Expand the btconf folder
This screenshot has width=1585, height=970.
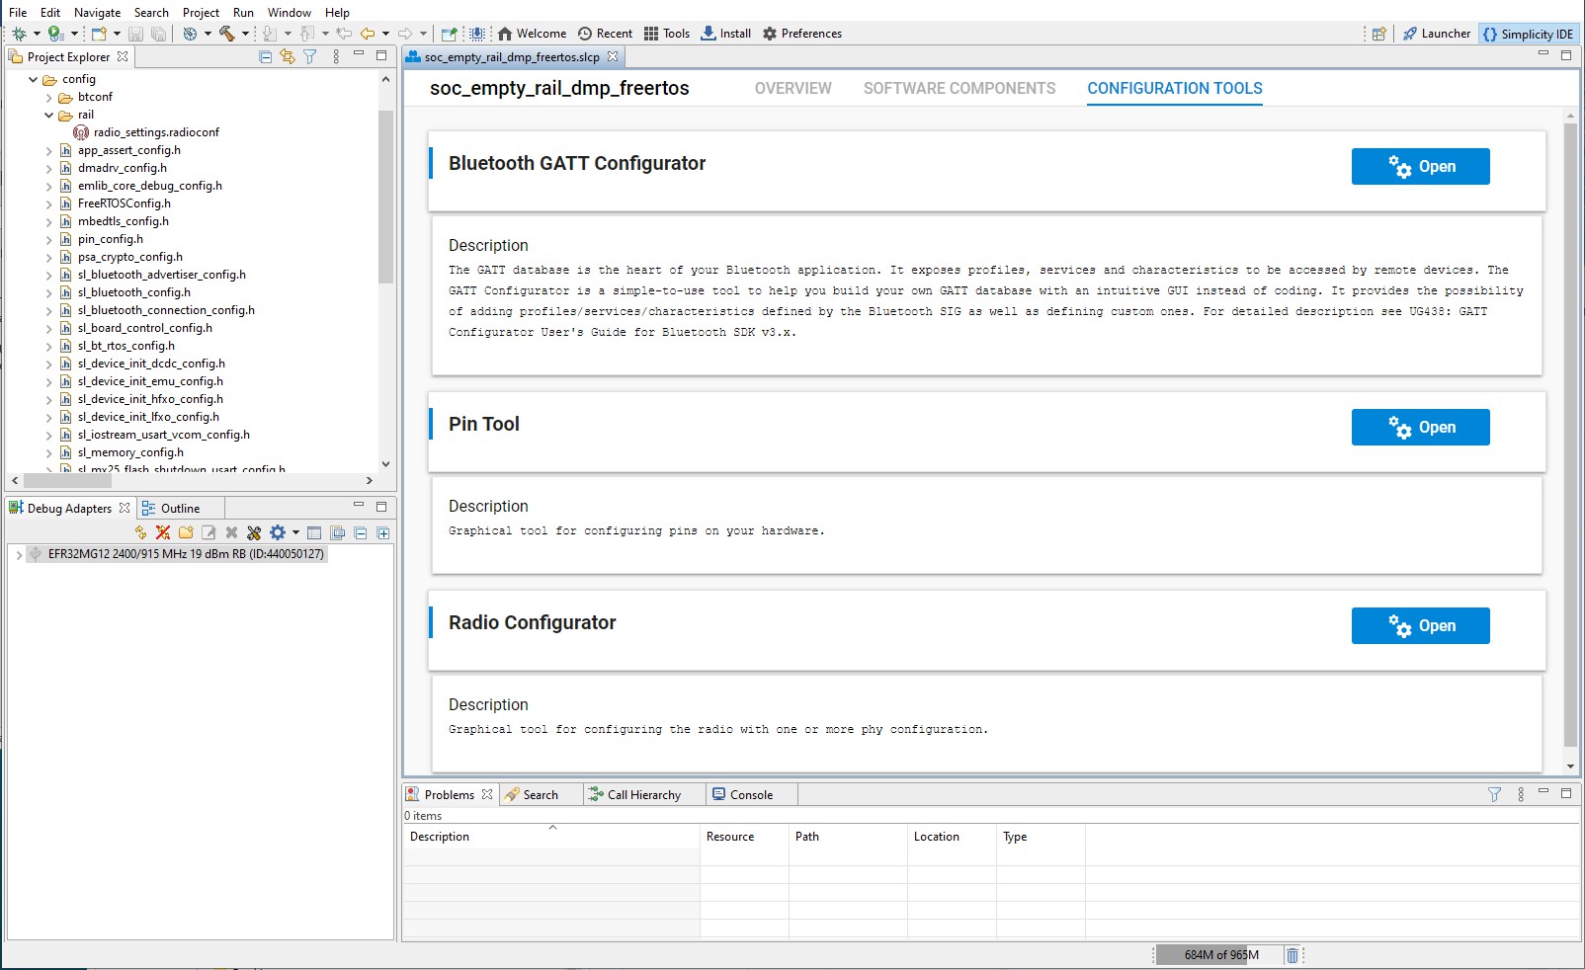pyautogui.click(x=49, y=97)
